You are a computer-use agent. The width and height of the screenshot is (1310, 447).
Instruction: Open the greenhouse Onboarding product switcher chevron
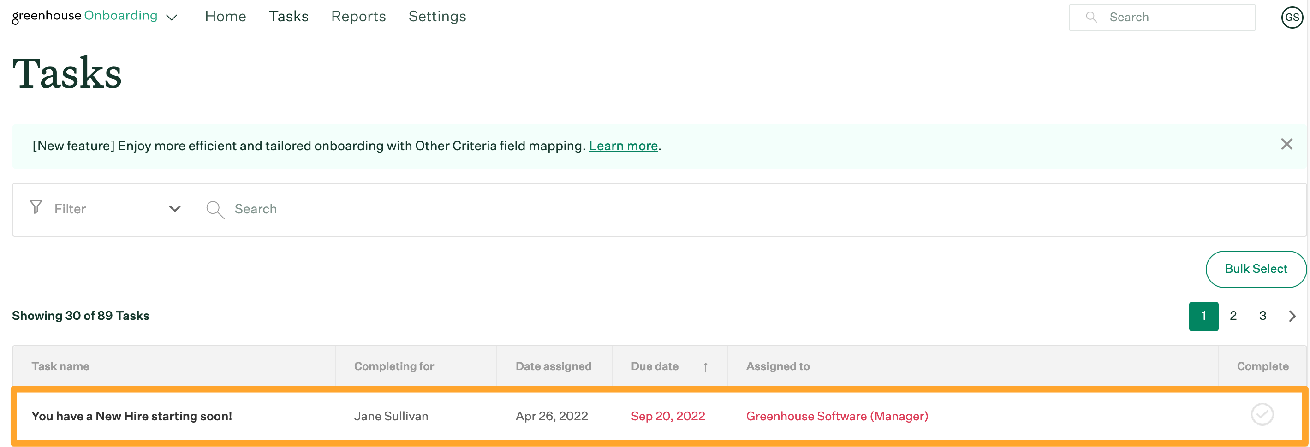172,17
